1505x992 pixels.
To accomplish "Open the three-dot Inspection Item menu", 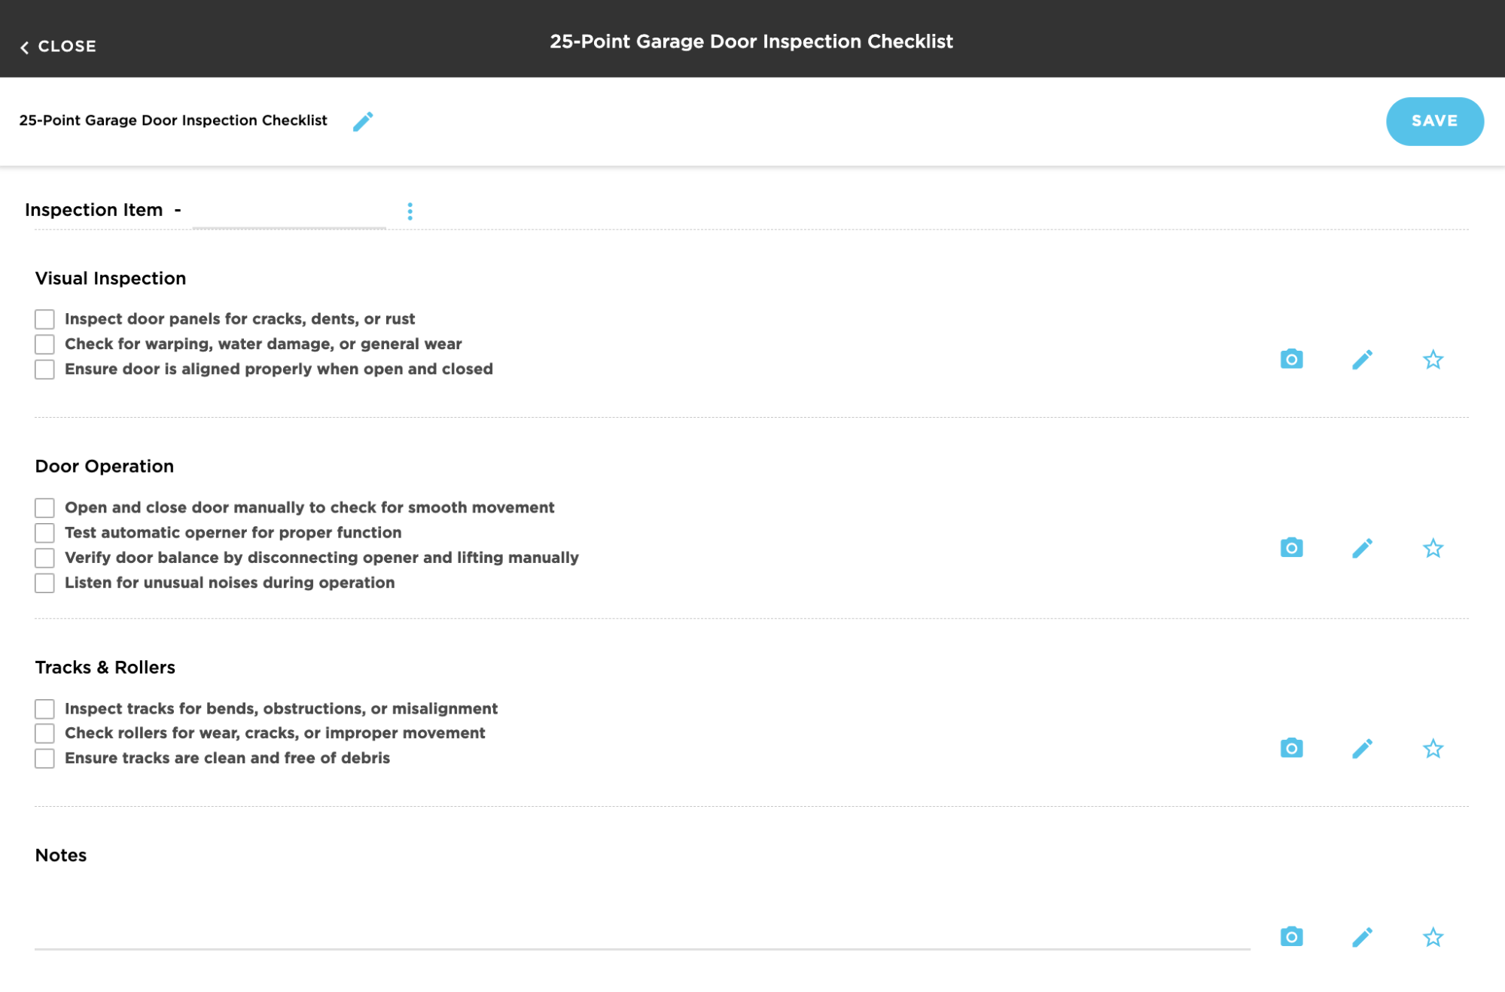I will tap(410, 211).
